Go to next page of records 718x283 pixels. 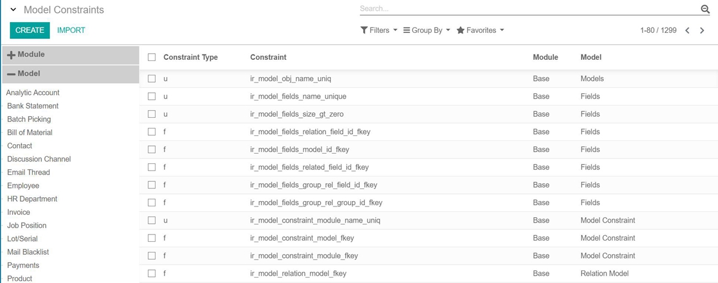pyautogui.click(x=702, y=30)
